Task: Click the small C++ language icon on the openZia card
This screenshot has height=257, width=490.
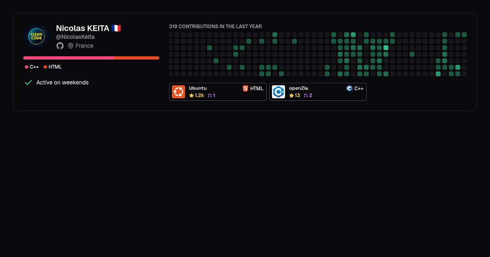Action: tap(350, 88)
